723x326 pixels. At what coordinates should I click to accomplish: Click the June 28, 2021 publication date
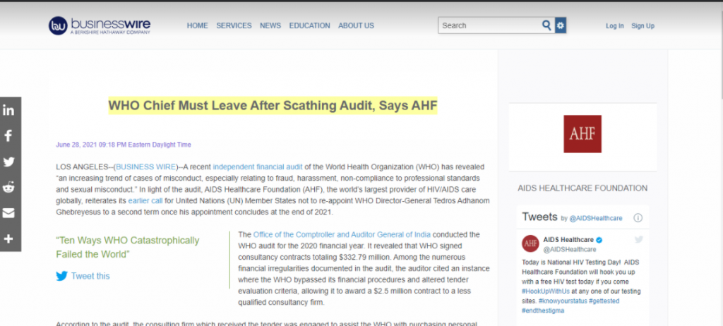point(123,145)
